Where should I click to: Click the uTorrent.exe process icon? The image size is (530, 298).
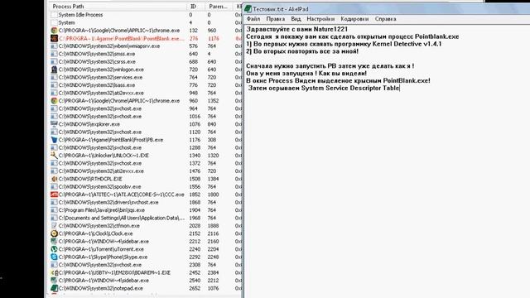pos(54,249)
